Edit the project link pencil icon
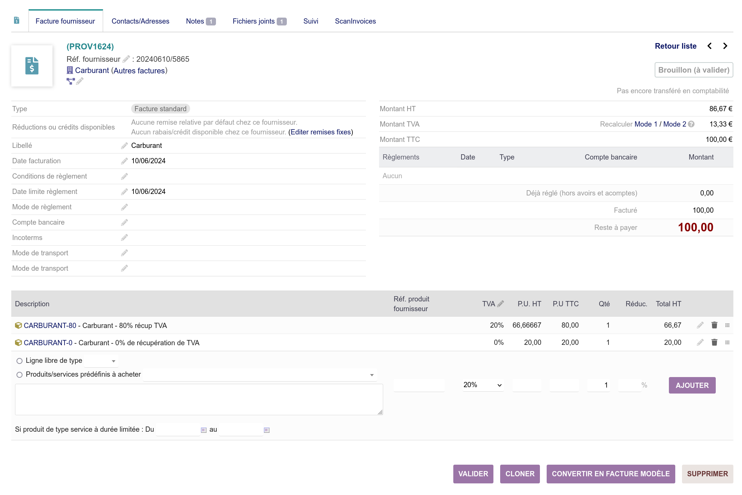742x495 pixels. click(80, 81)
